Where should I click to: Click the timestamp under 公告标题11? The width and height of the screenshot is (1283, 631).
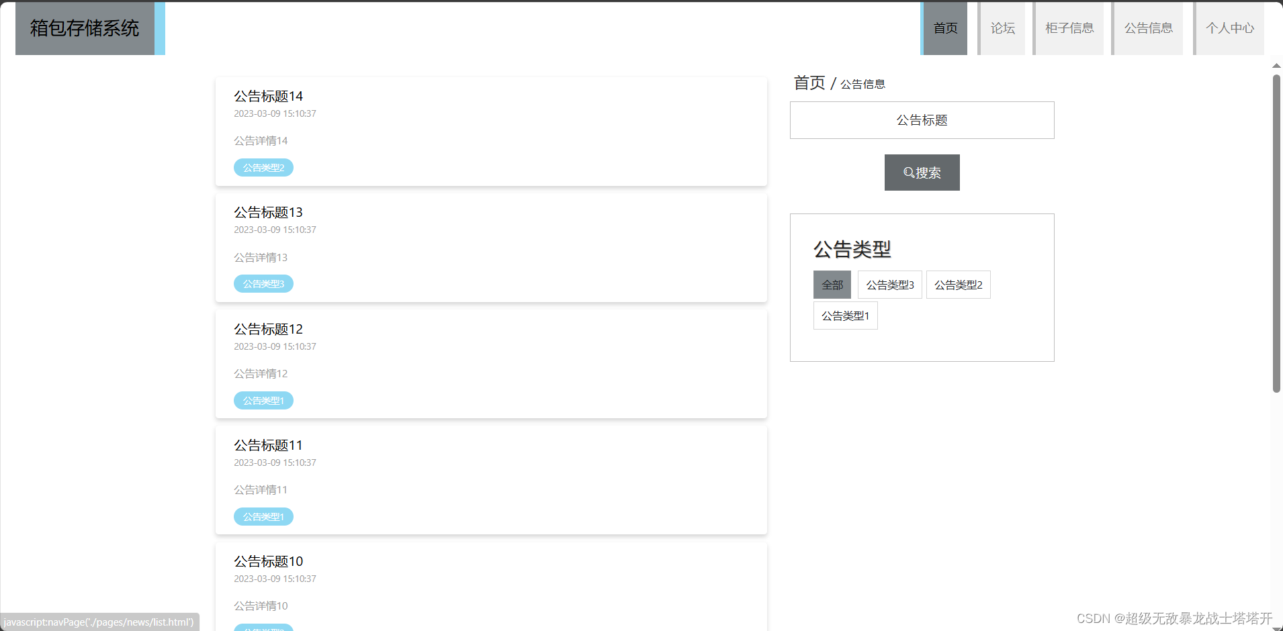[275, 463]
